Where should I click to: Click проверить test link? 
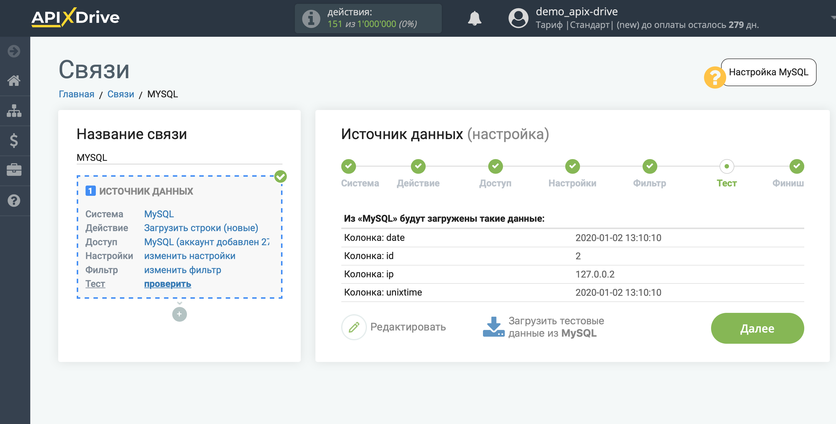pyautogui.click(x=168, y=284)
